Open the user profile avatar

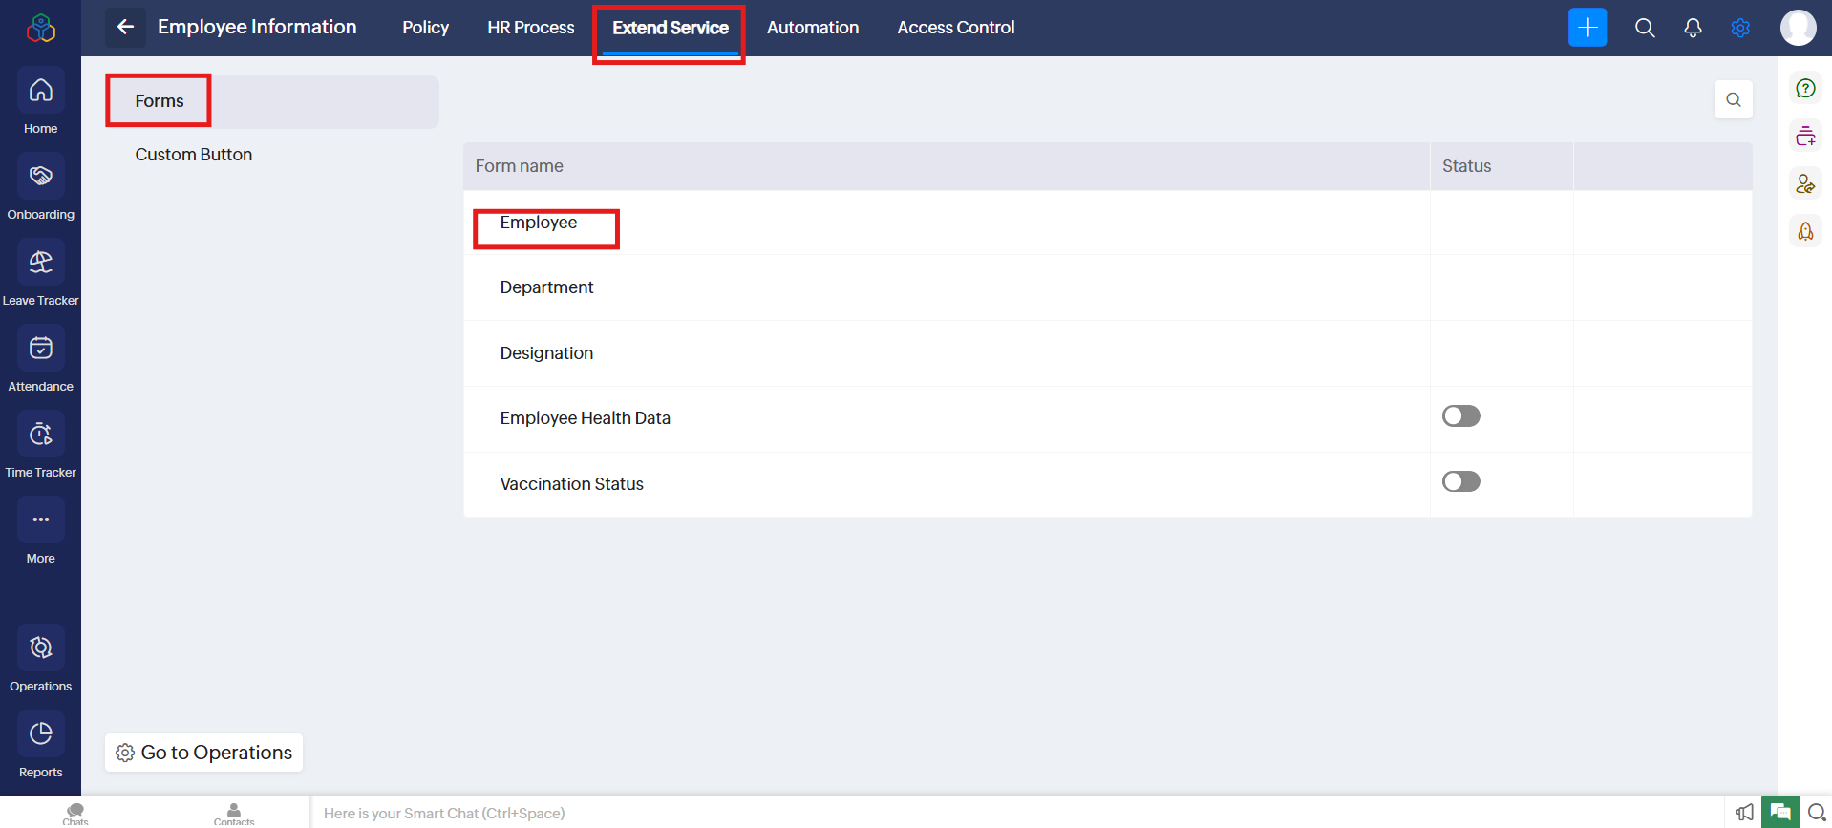(1799, 27)
